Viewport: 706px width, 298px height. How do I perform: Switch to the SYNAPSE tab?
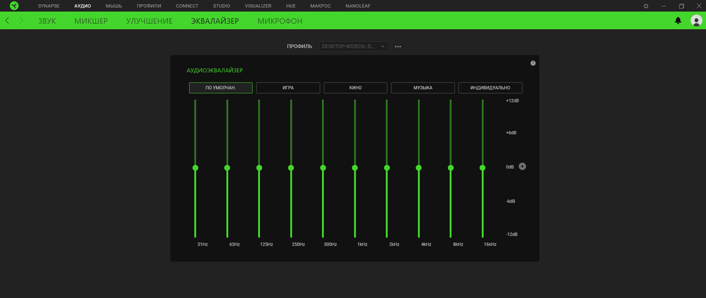[x=49, y=6]
